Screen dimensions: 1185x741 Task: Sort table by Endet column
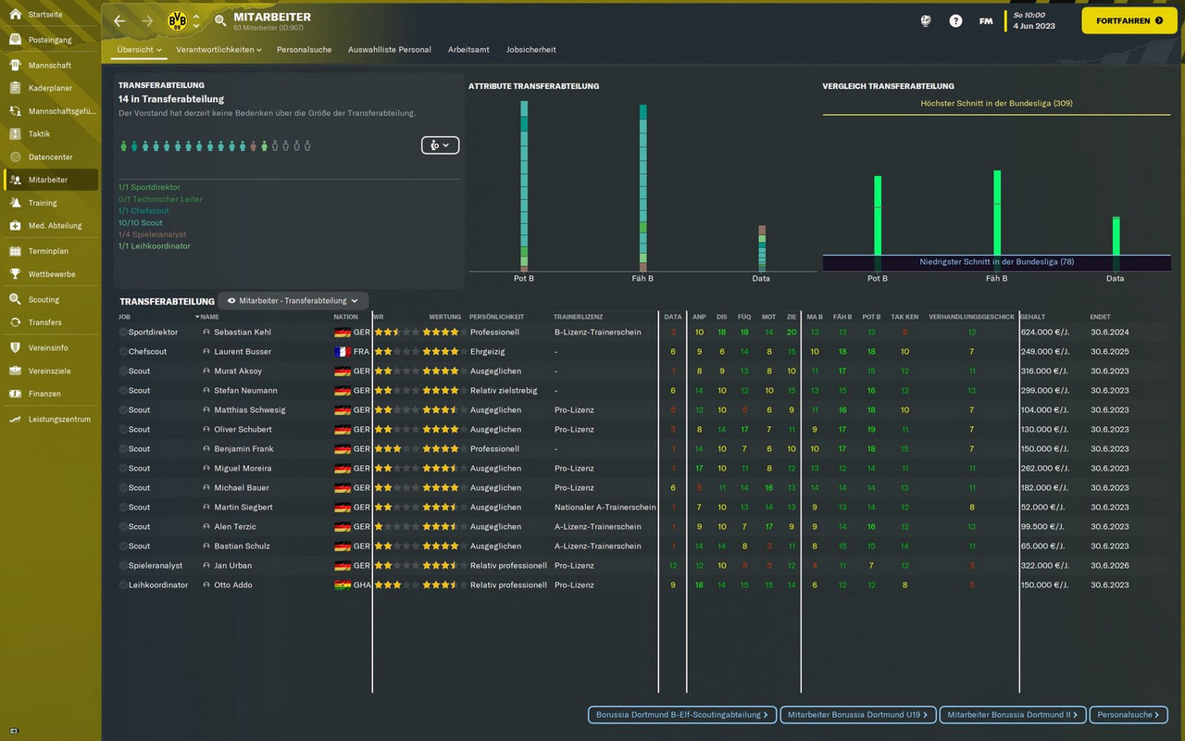[x=1101, y=317]
